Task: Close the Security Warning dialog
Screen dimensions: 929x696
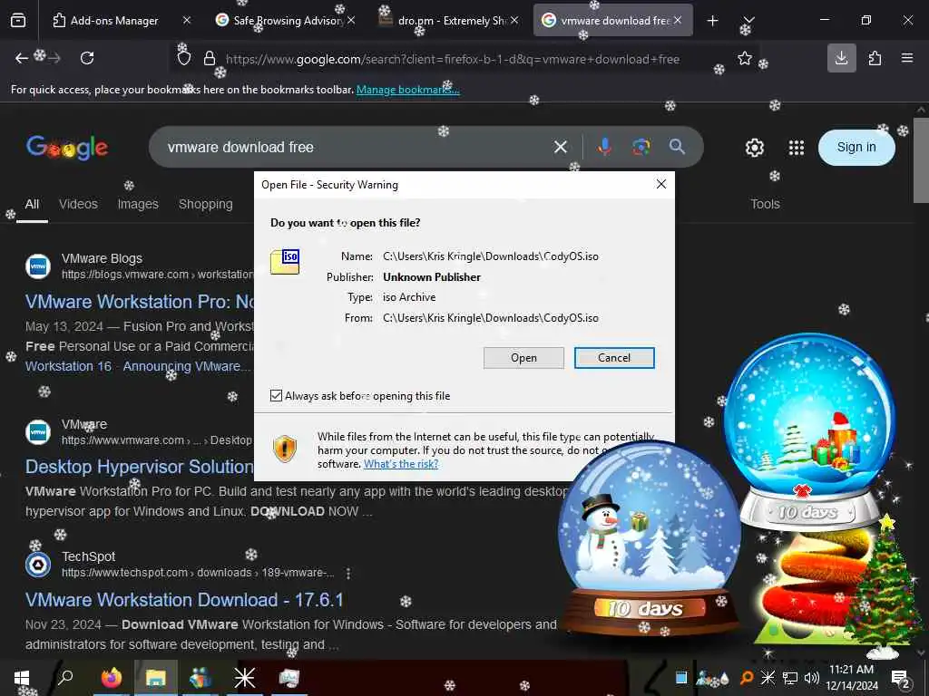Action: pyautogui.click(x=661, y=185)
